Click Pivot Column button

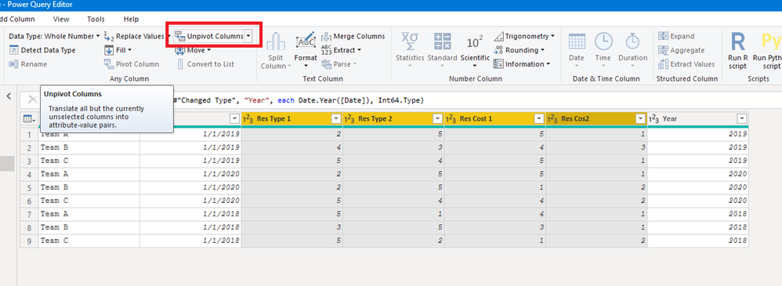(132, 64)
